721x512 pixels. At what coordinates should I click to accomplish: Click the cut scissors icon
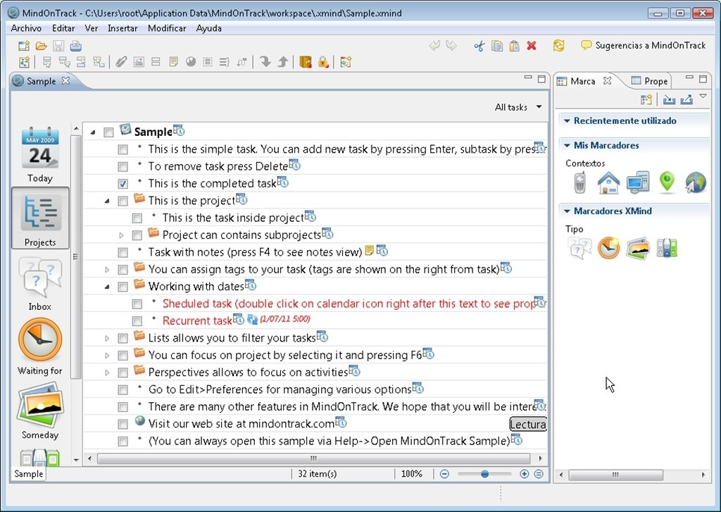[x=479, y=46]
